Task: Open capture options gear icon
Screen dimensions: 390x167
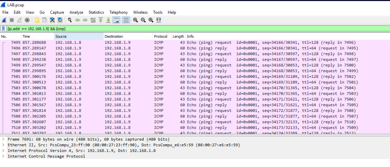Action: (27, 20)
